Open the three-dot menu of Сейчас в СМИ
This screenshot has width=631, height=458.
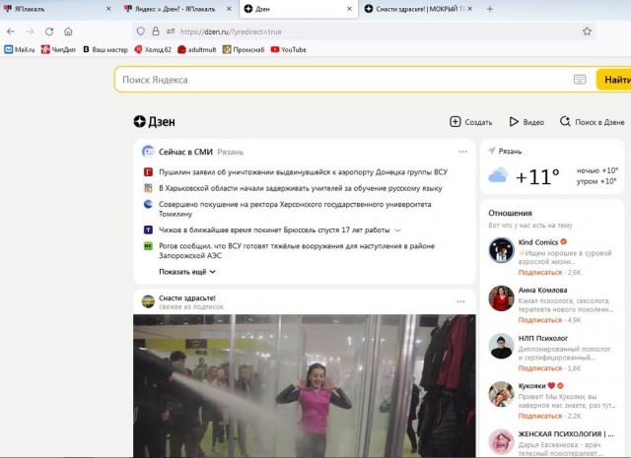(462, 152)
